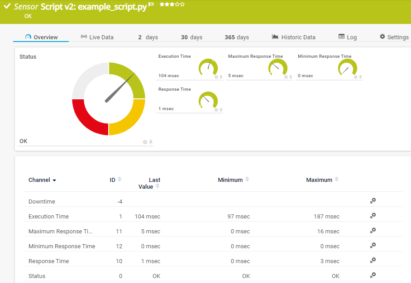Click gear icon on Execution Time gauge
The width and height of the screenshot is (411, 283).
pyautogui.click(x=216, y=77)
